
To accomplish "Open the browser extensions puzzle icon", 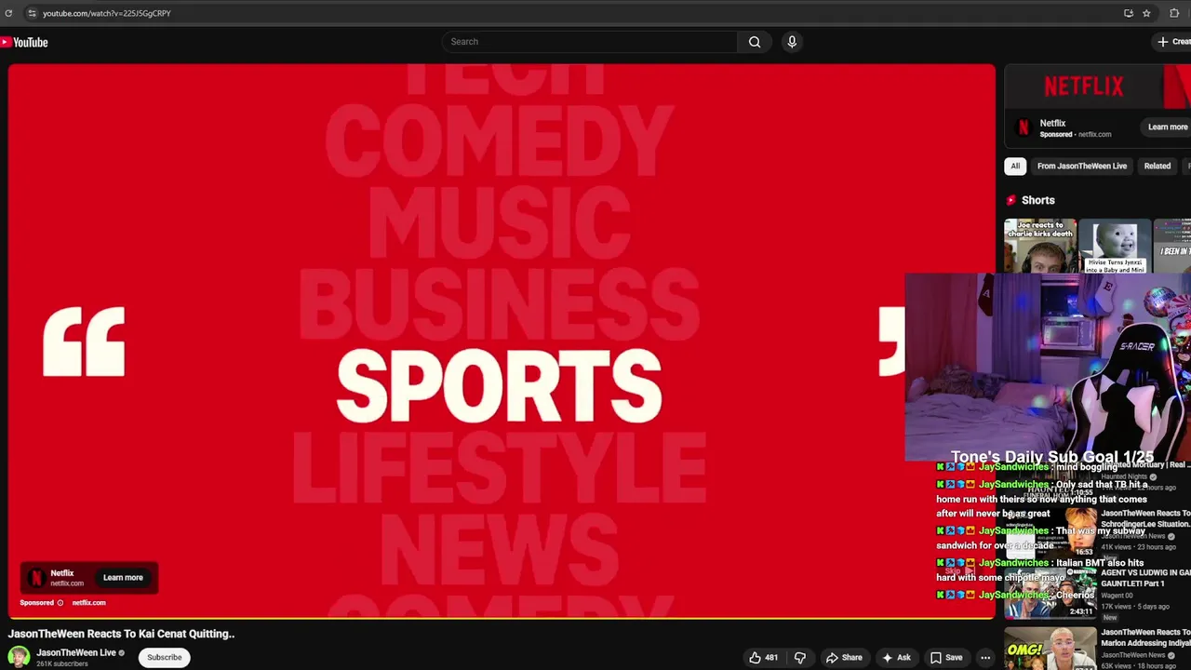I will click(1174, 13).
